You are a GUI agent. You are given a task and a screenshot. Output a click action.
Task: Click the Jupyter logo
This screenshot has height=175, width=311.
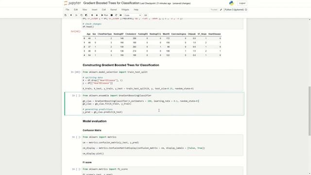72,3
